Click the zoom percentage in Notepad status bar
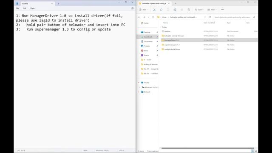 pos(85,150)
